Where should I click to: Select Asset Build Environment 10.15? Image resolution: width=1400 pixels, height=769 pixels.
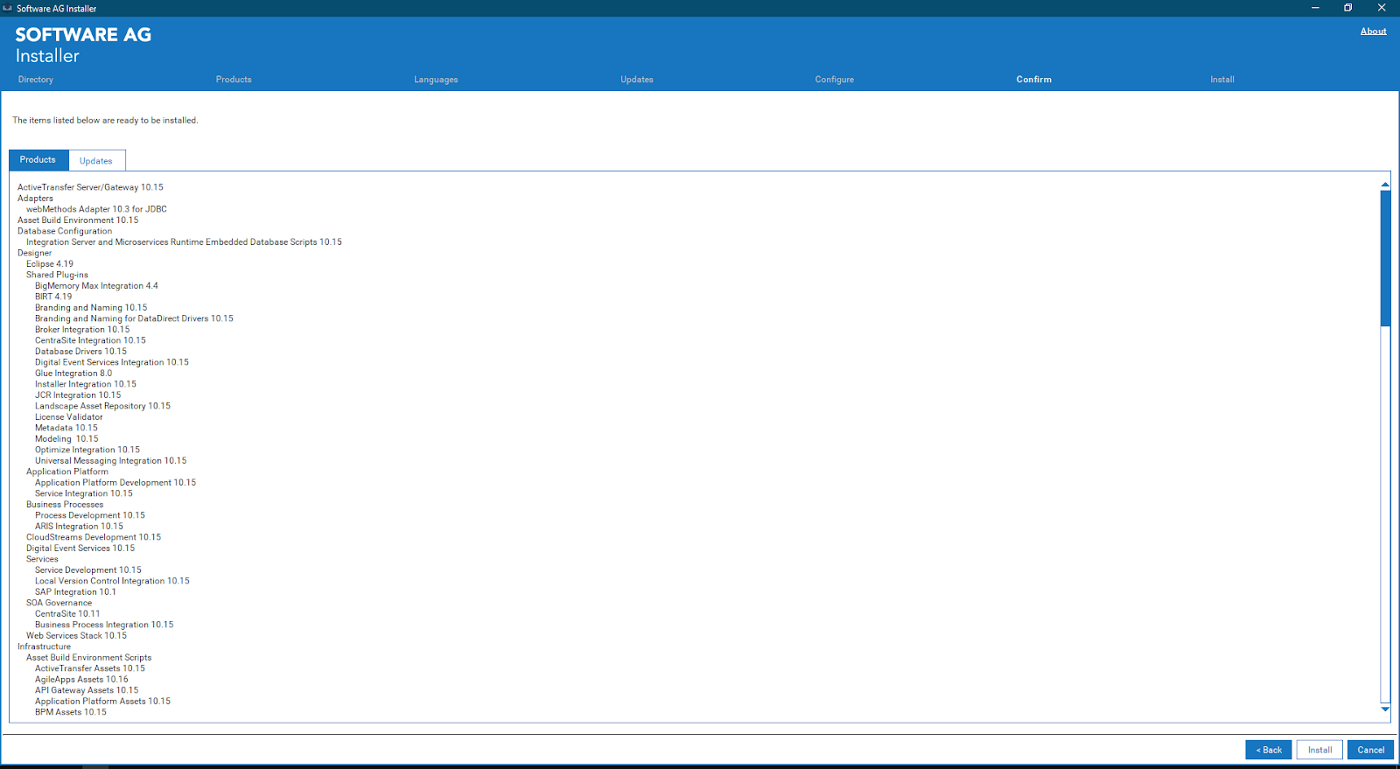[x=78, y=220]
